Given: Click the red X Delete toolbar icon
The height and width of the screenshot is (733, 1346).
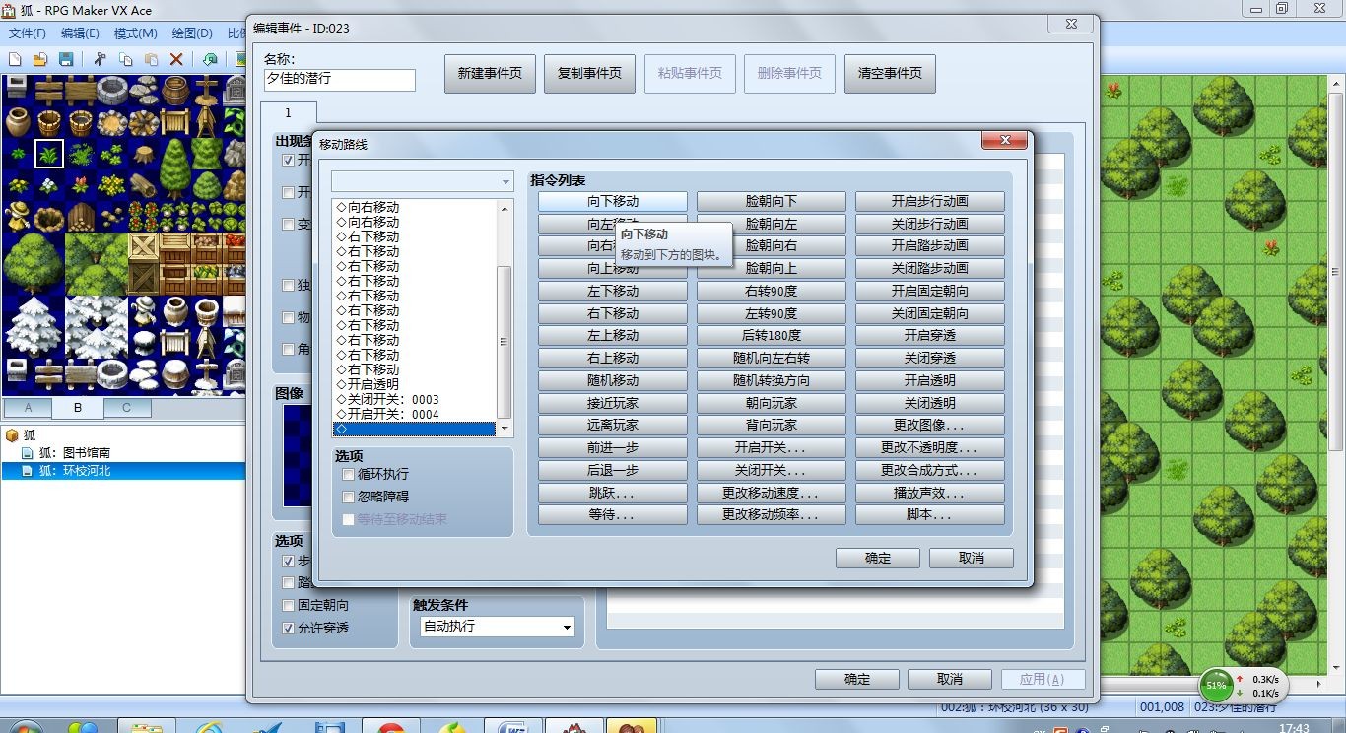Looking at the screenshot, I should point(176,59).
